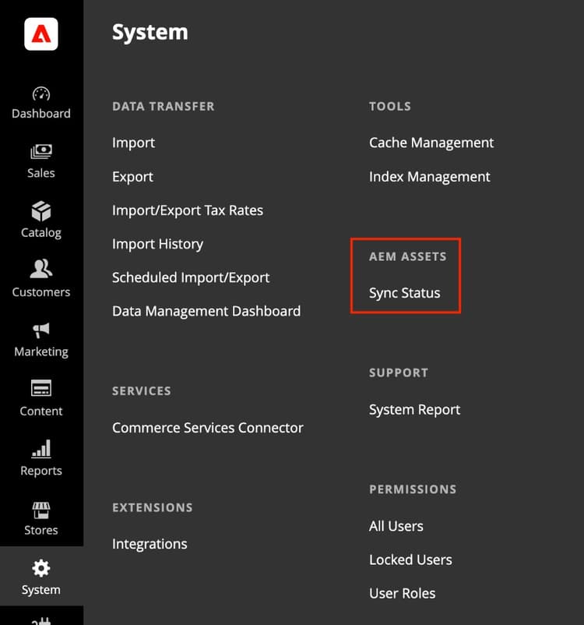This screenshot has height=625, width=584.
Task: View Locked Users
Action: tap(410, 560)
